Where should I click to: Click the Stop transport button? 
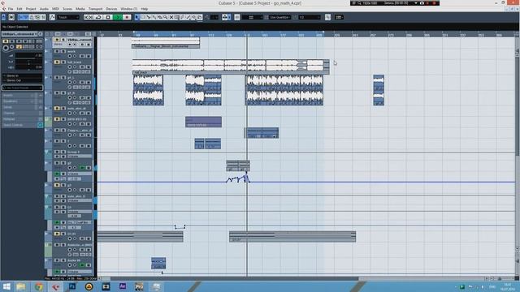[x=108, y=17]
